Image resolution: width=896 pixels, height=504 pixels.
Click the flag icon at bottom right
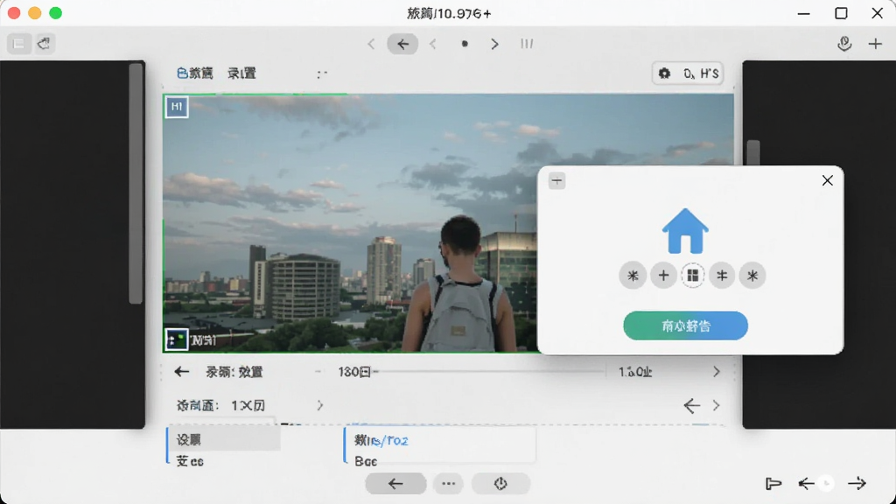tap(773, 483)
